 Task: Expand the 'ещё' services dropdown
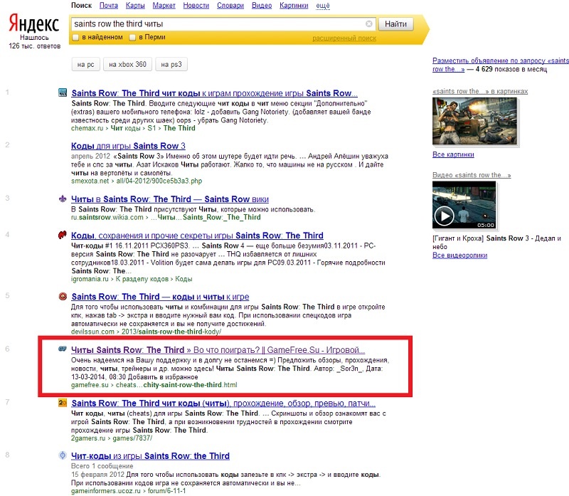point(323,6)
